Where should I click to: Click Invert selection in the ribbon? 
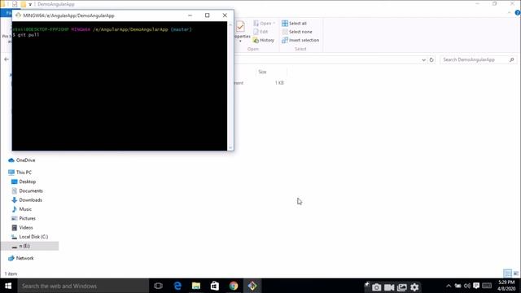pos(300,40)
